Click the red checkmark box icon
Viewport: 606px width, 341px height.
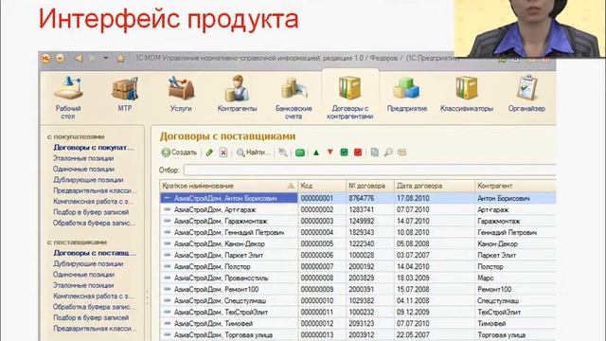tap(358, 153)
